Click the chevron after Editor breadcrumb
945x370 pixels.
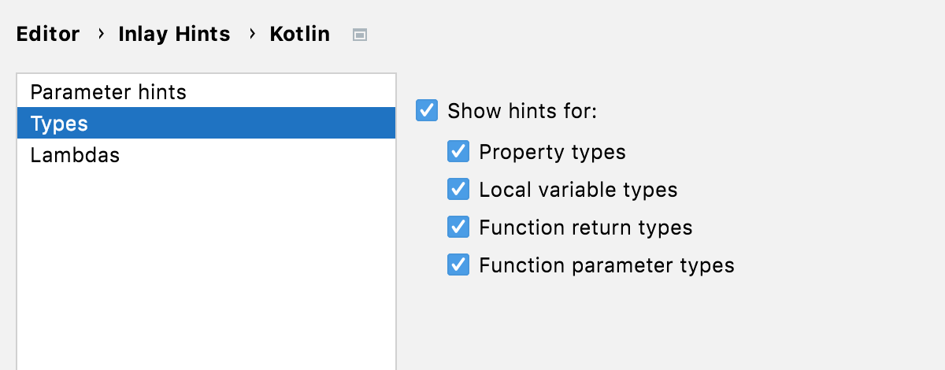(x=99, y=35)
